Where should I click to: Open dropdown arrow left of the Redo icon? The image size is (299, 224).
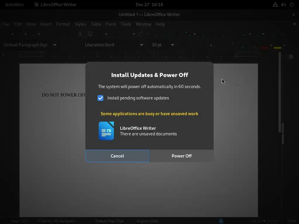point(134,34)
